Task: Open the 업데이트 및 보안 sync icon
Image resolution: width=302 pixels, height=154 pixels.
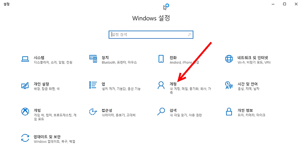Action: coord(25,138)
